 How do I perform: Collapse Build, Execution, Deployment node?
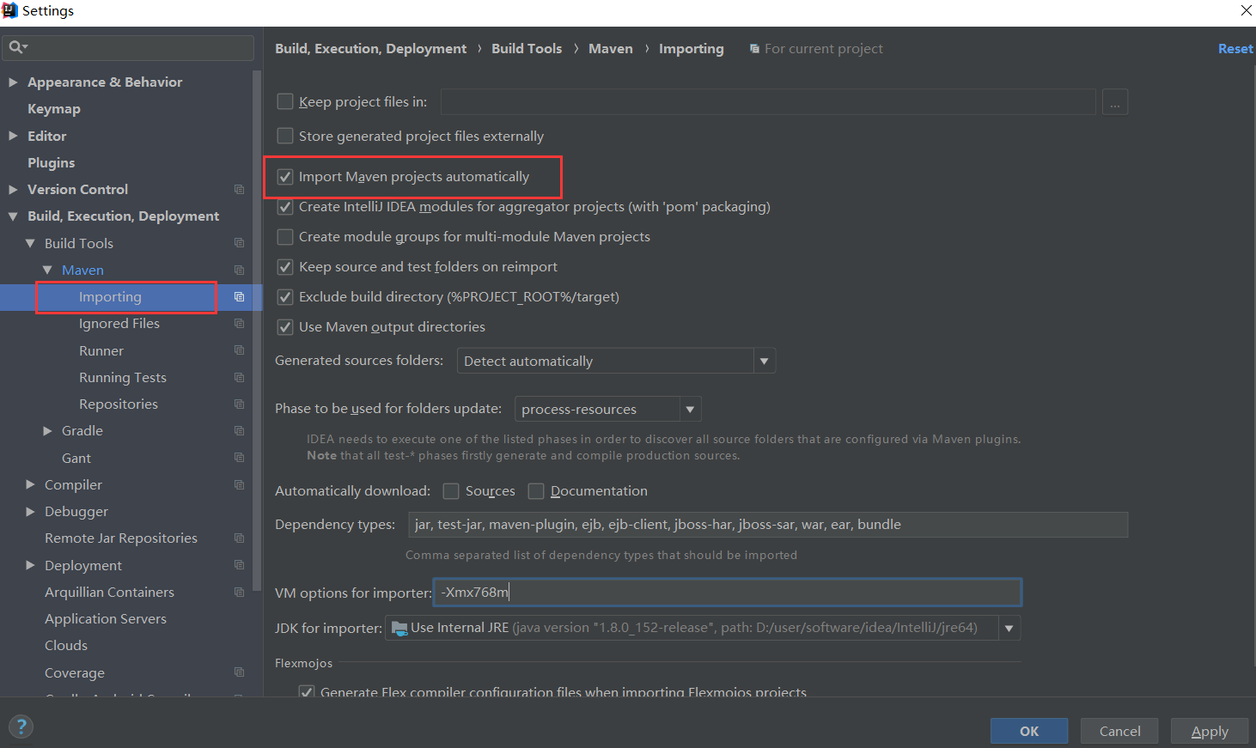(x=13, y=216)
